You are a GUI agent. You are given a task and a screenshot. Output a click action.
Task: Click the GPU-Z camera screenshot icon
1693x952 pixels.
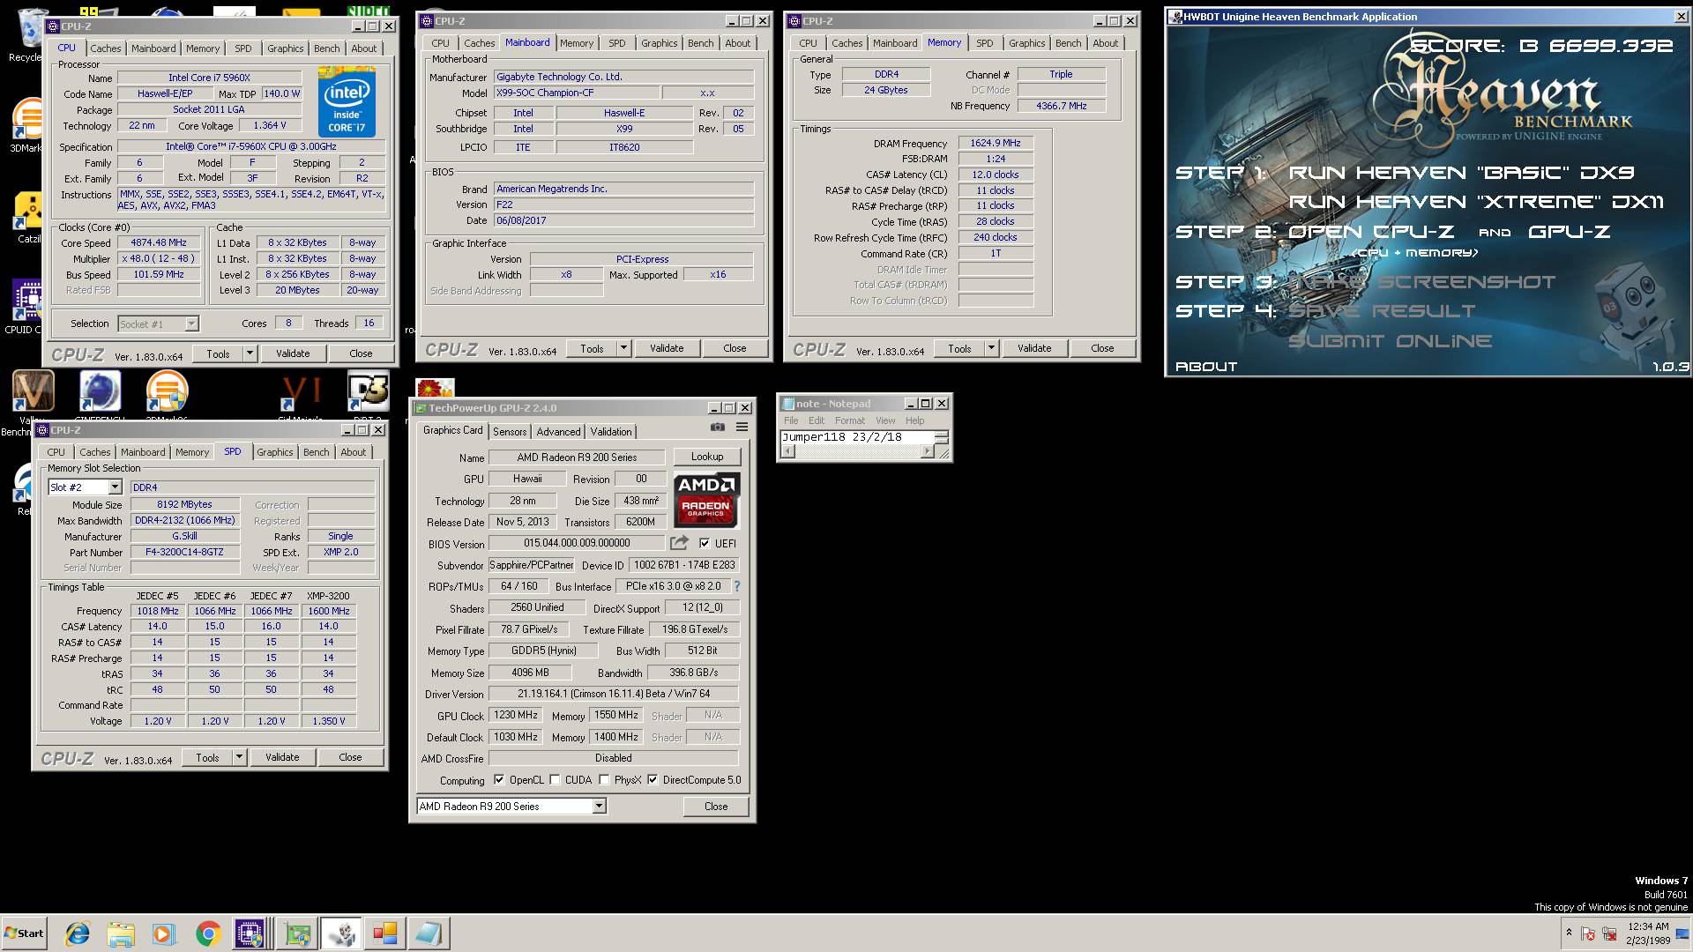click(x=718, y=428)
